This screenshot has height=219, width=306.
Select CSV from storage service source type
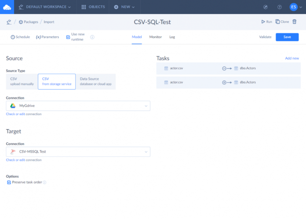(57, 82)
